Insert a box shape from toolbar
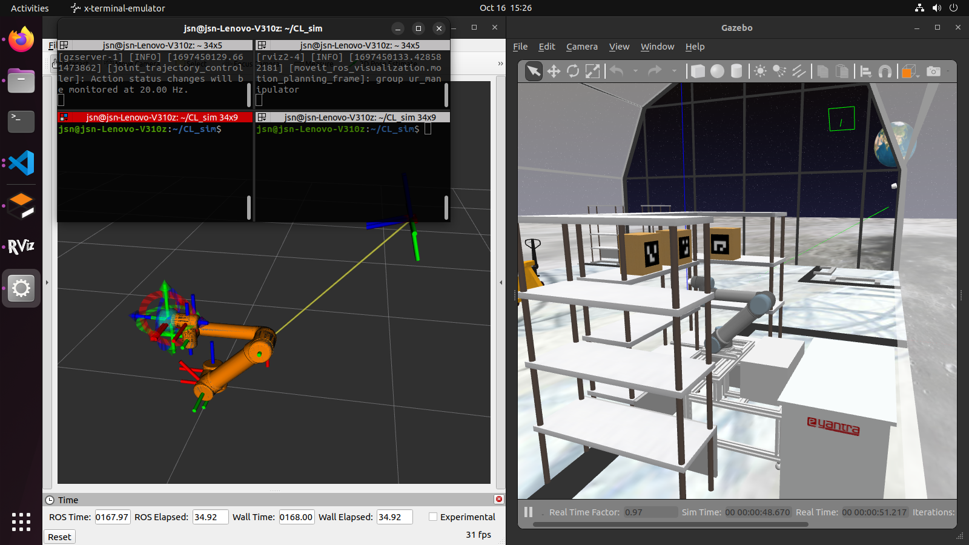The width and height of the screenshot is (969, 545). point(698,71)
